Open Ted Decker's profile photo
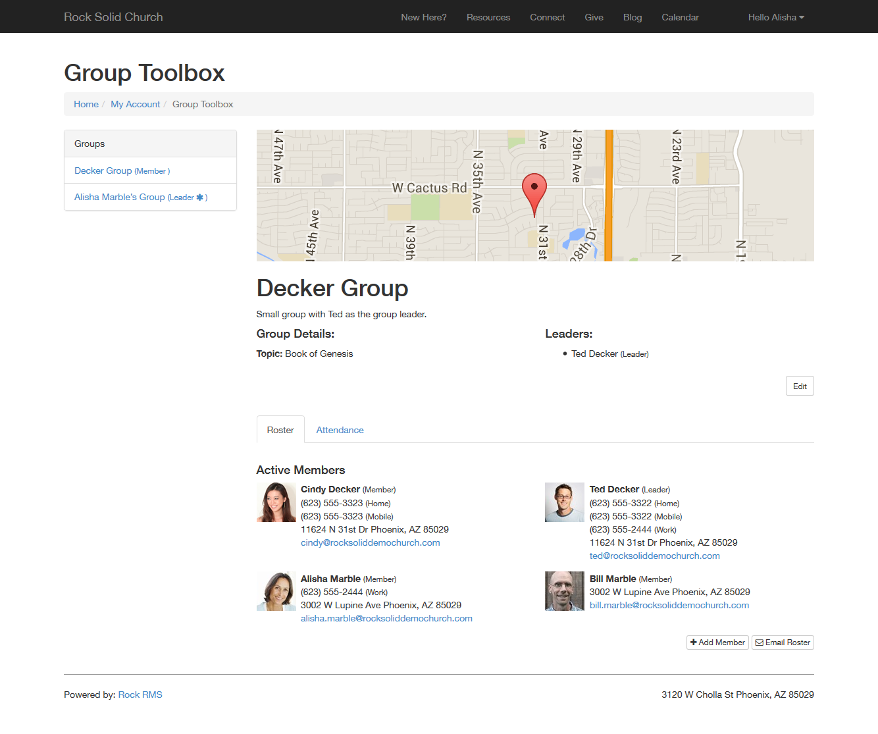878x734 pixels. pos(564,502)
